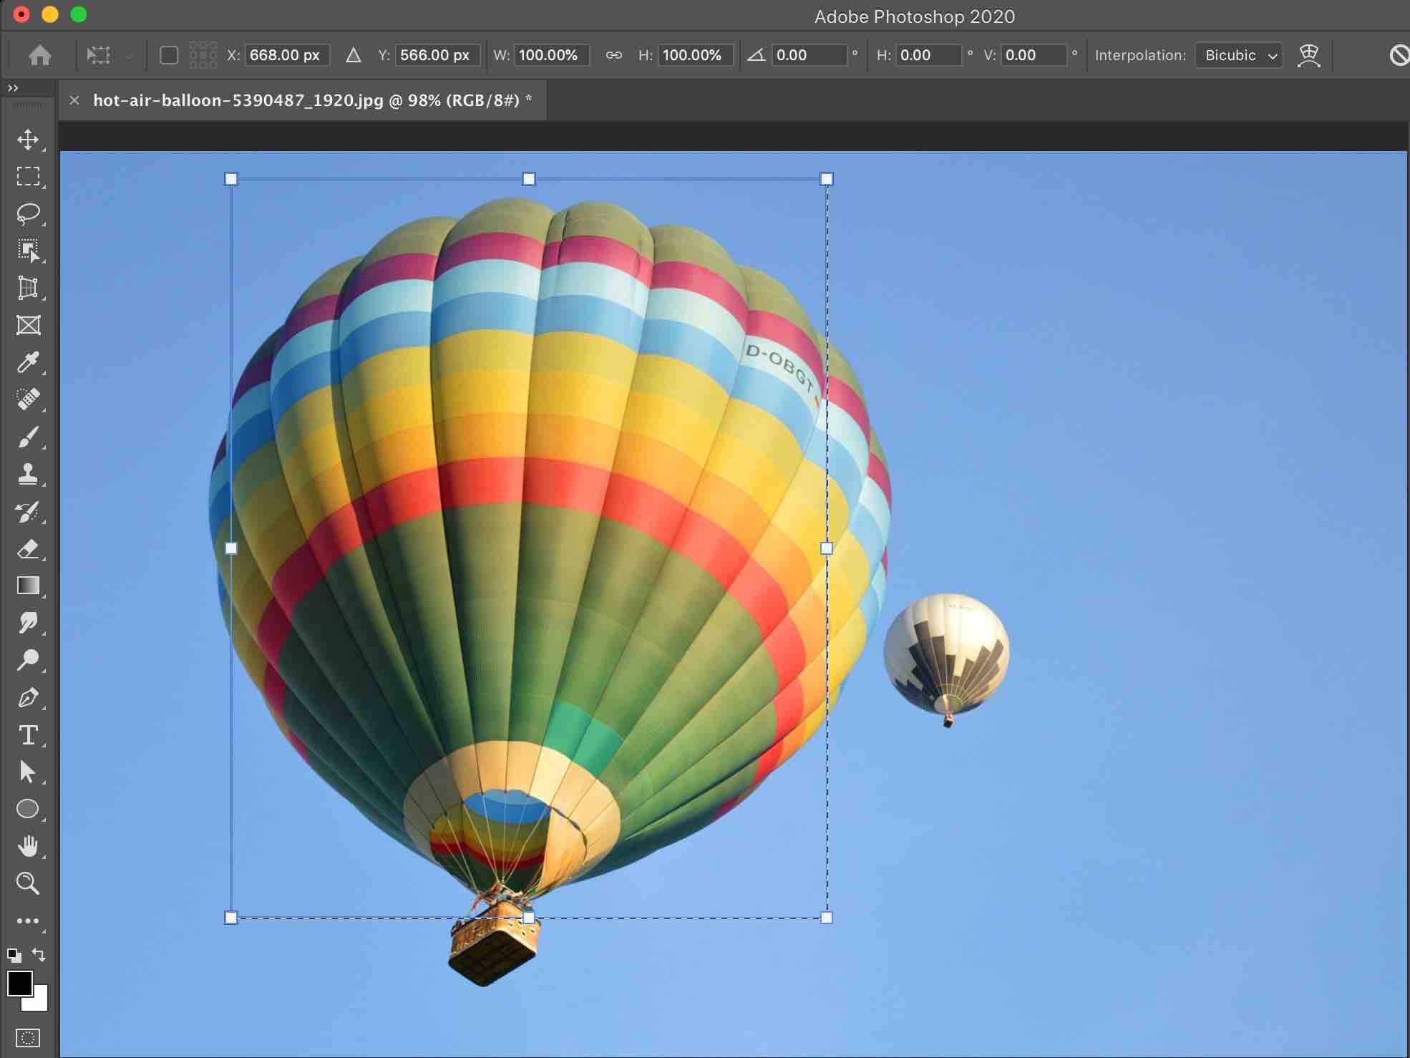The image size is (1410, 1058).
Task: Cancel the transform with the circle-slash button
Action: [x=1399, y=55]
